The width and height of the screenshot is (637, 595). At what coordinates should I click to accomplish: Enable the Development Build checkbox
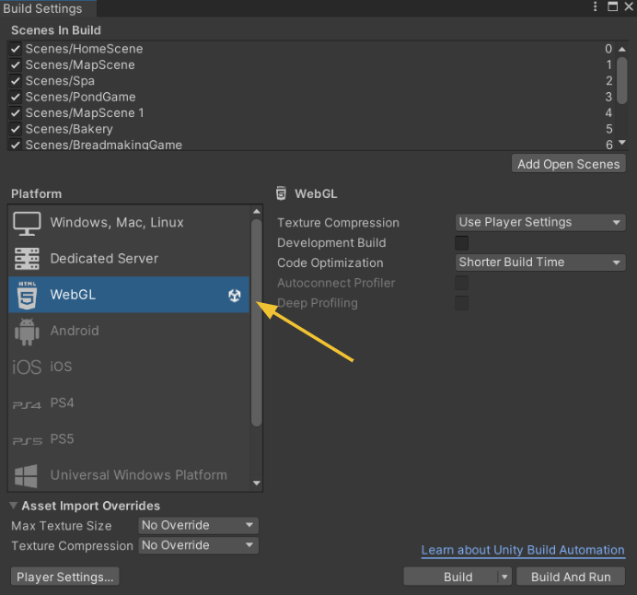tap(461, 242)
